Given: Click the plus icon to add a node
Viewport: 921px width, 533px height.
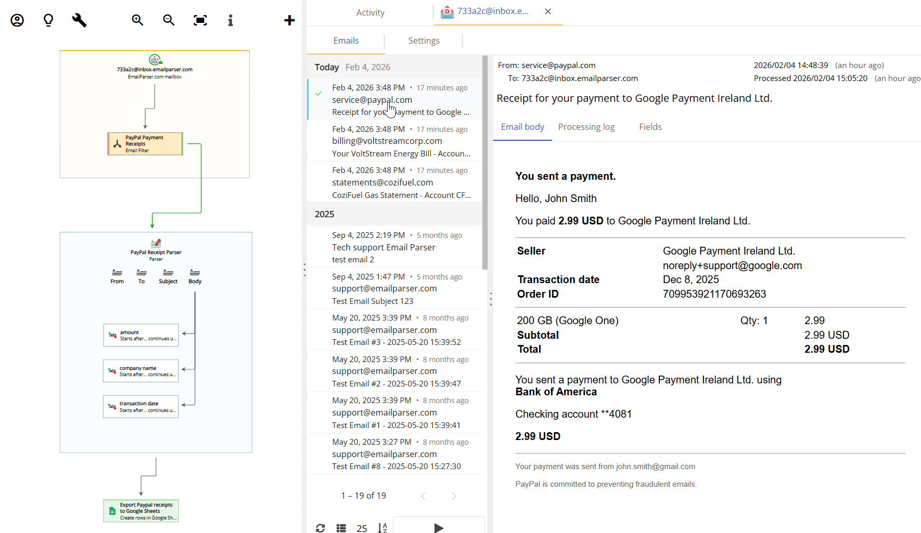Looking at the screenshot, I should (x=289, y=20).
